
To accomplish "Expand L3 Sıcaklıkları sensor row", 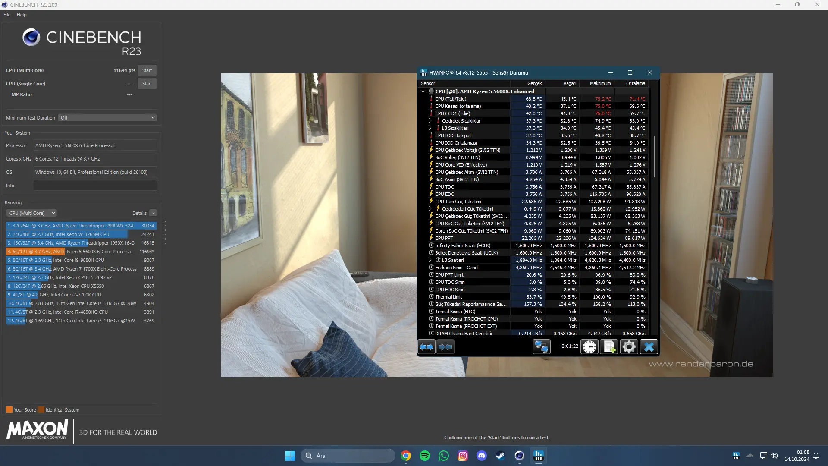I will click(x=430, y=128).
